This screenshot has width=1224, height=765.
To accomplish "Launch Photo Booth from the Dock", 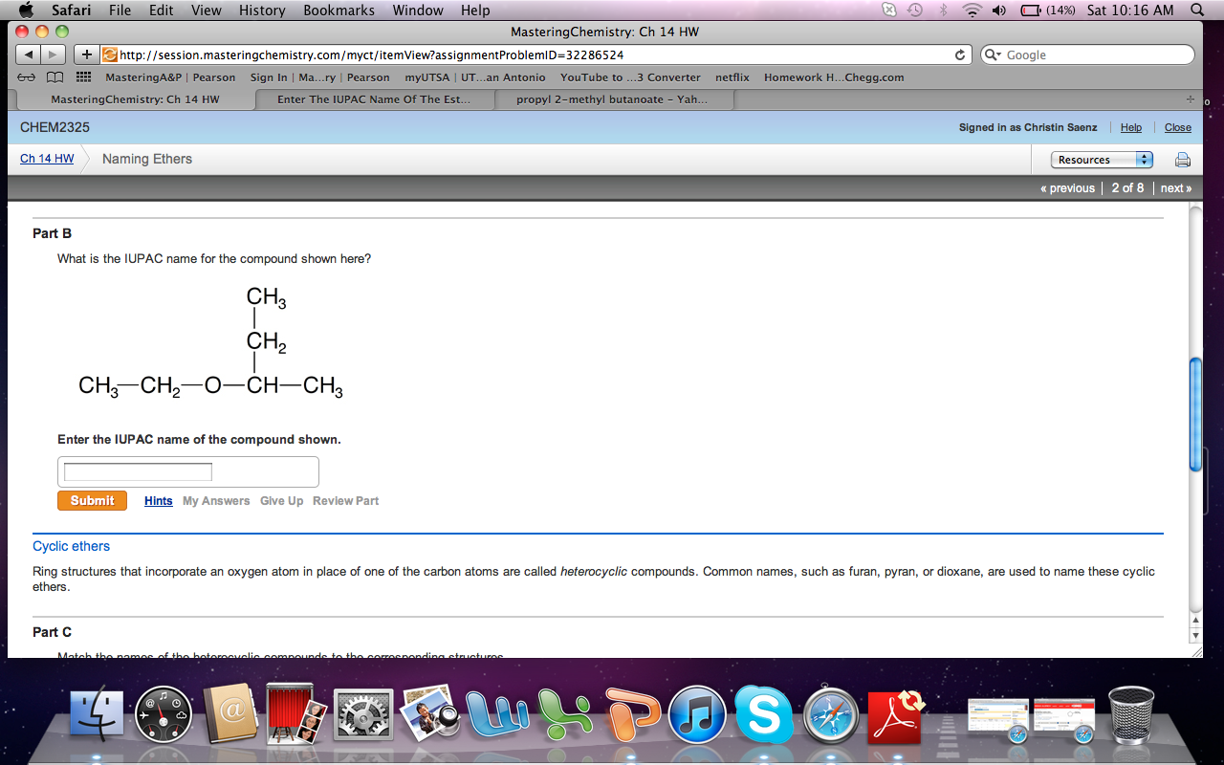I will click(x=295, y=714).
